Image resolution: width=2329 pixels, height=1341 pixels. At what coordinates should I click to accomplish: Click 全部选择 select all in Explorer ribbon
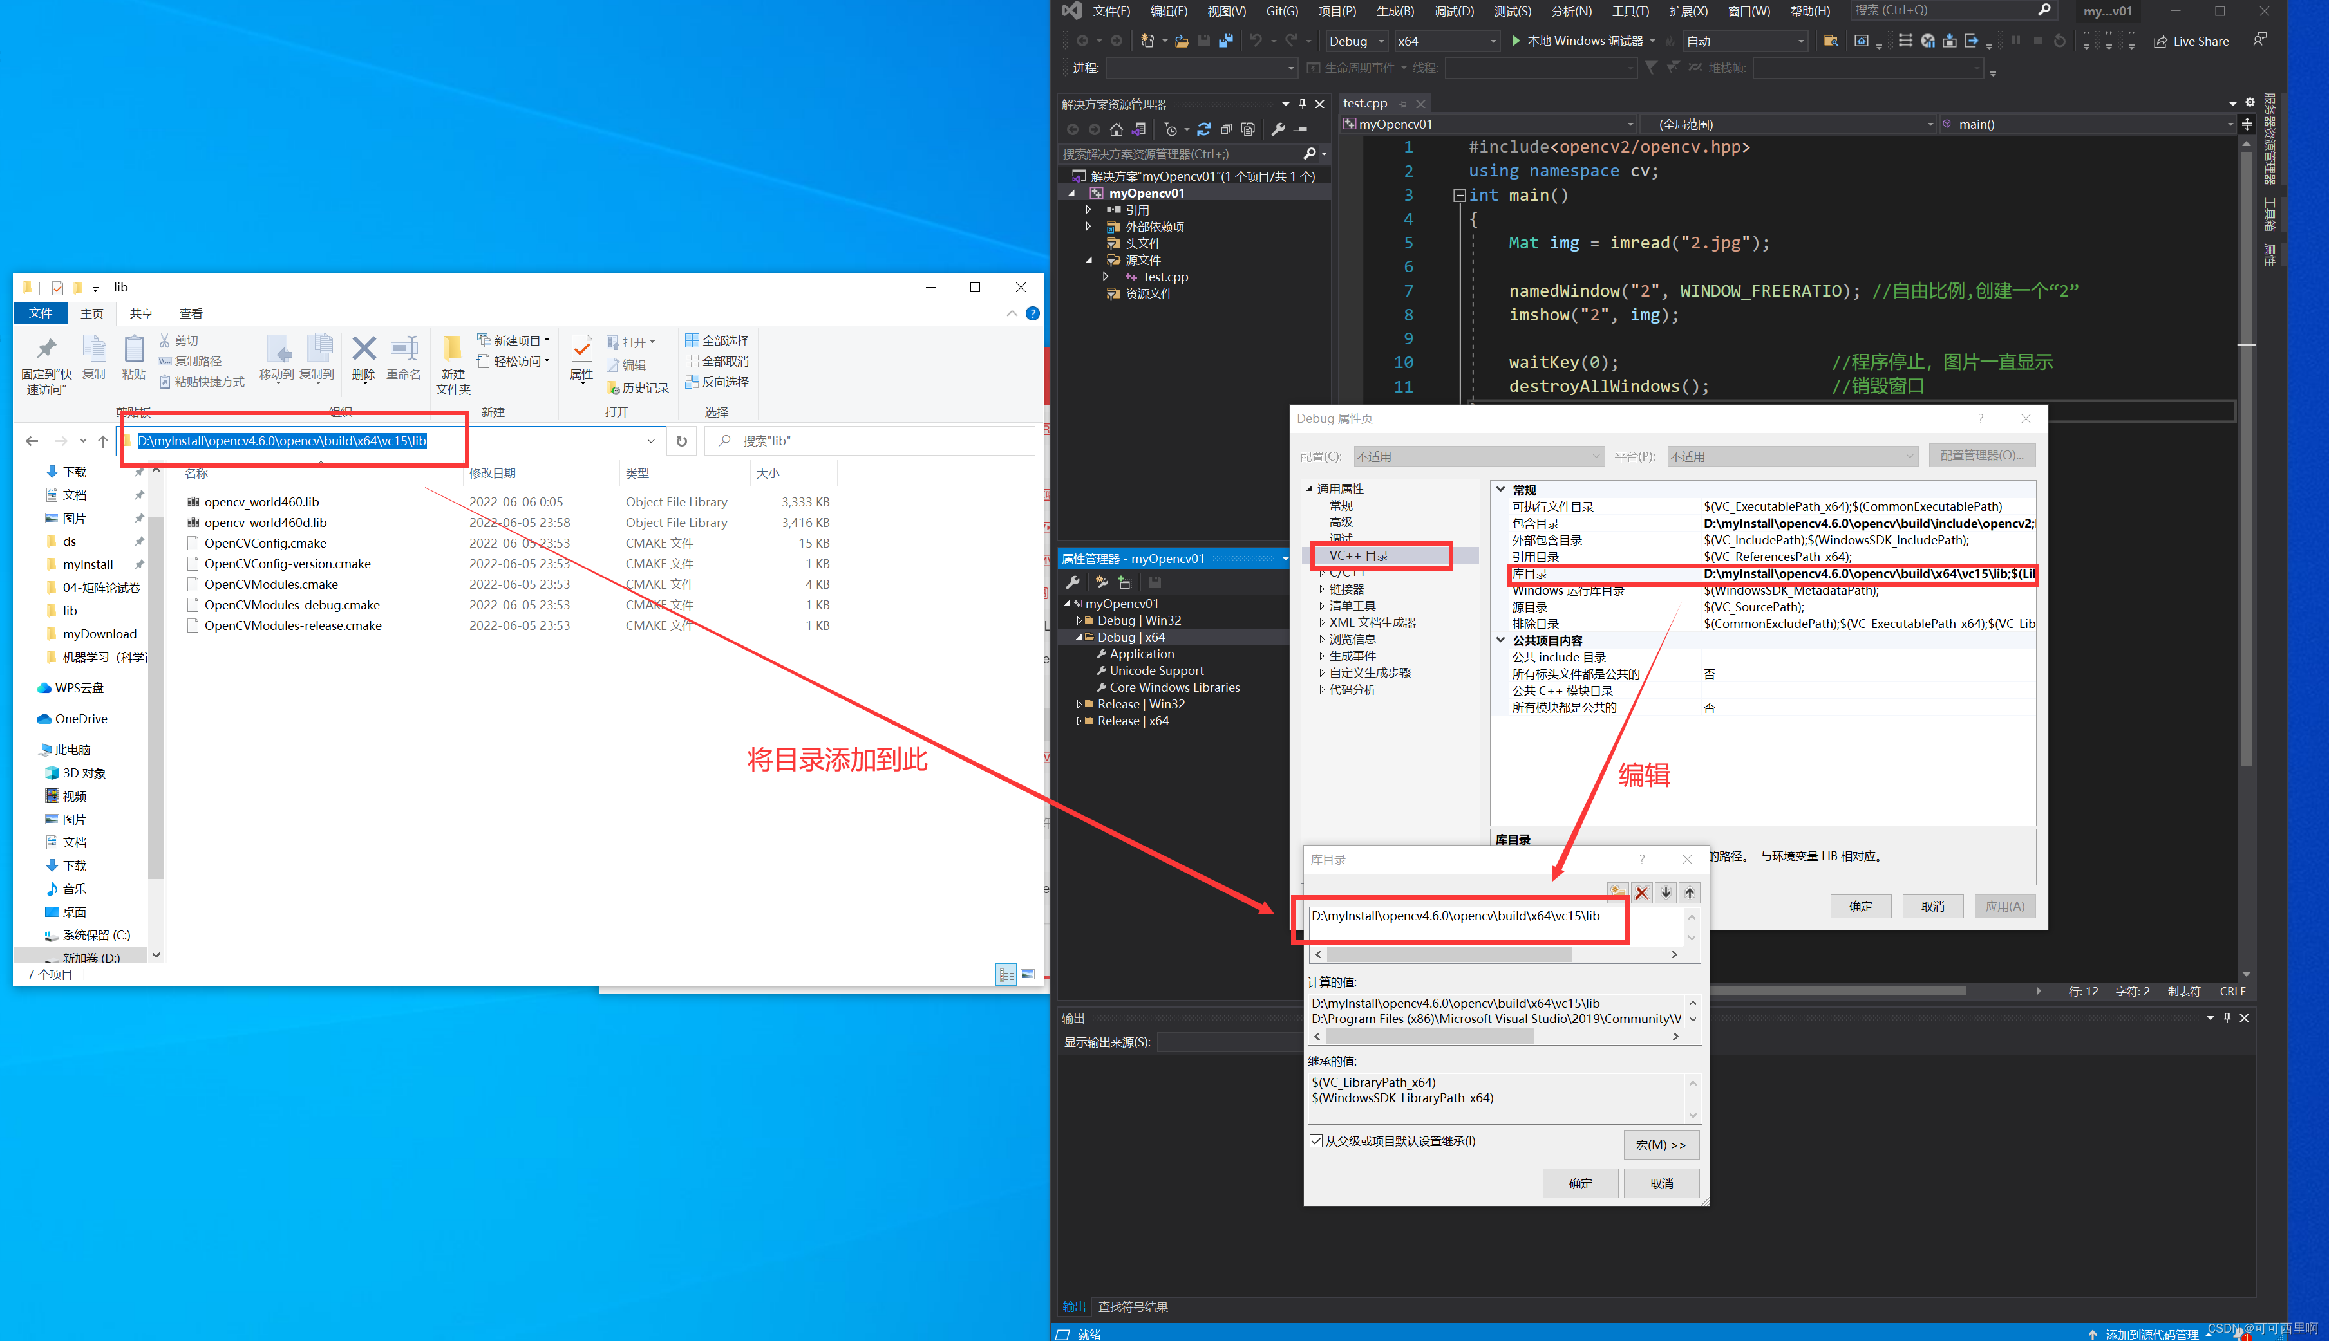pyautogui.click(x=717, y=341)
